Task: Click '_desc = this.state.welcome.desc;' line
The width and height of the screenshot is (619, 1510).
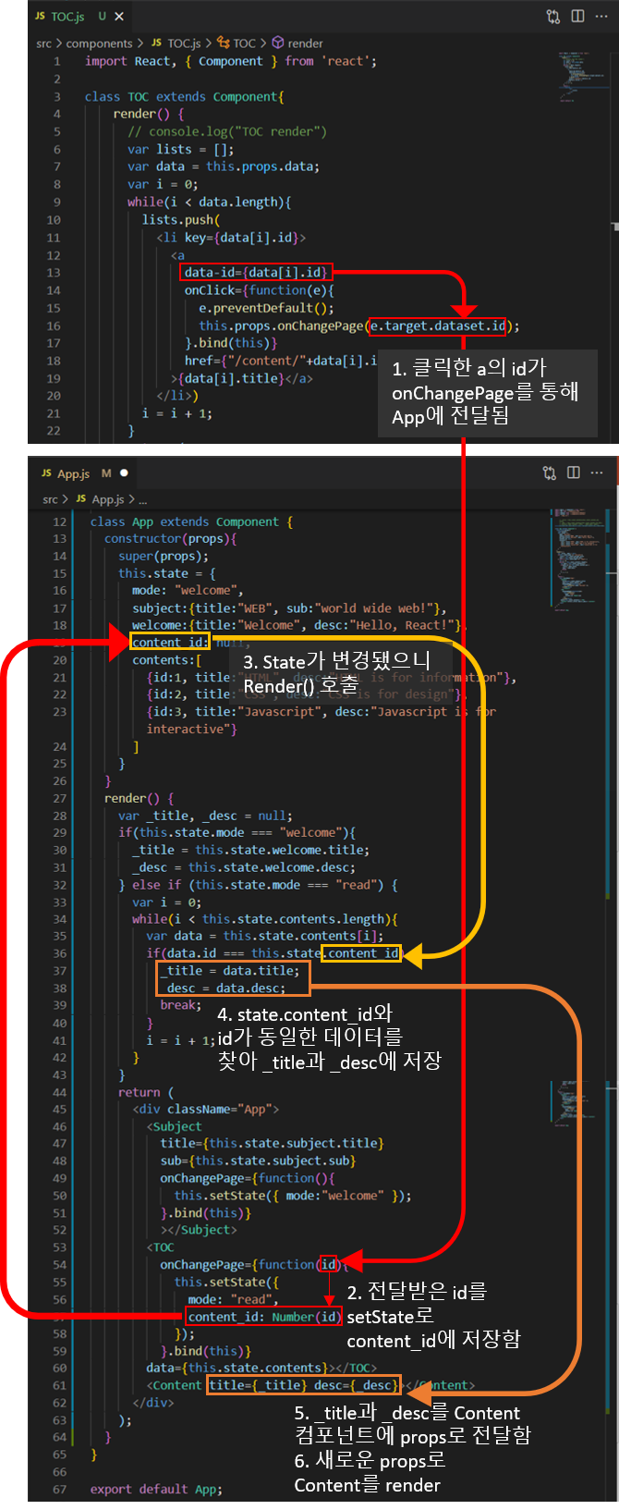Action: 244,867
